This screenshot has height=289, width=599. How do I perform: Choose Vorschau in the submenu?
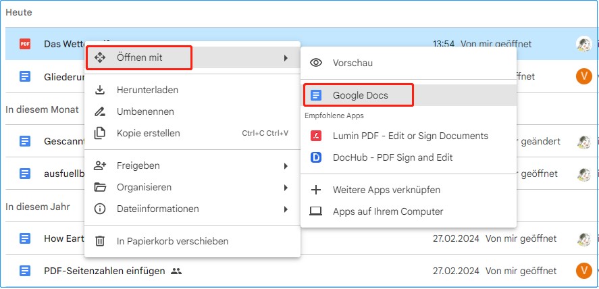click(409, 63)
